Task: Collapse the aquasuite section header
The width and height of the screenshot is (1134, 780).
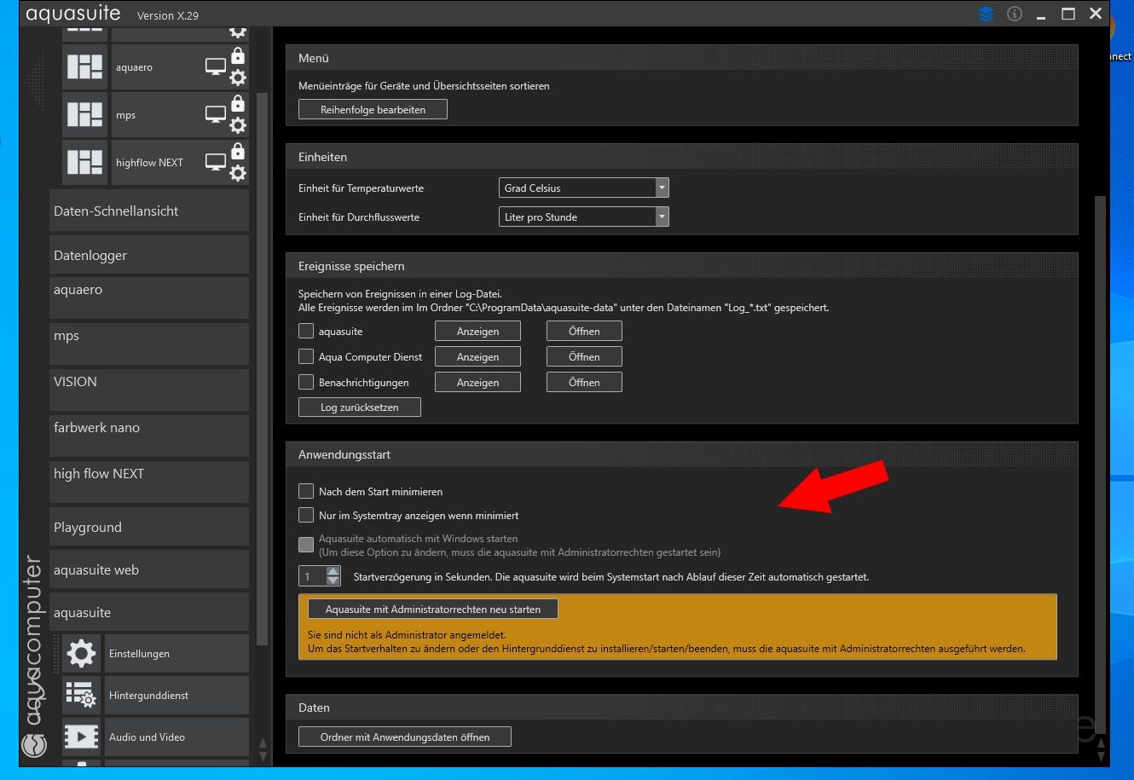Action: (x=149, y=612)
